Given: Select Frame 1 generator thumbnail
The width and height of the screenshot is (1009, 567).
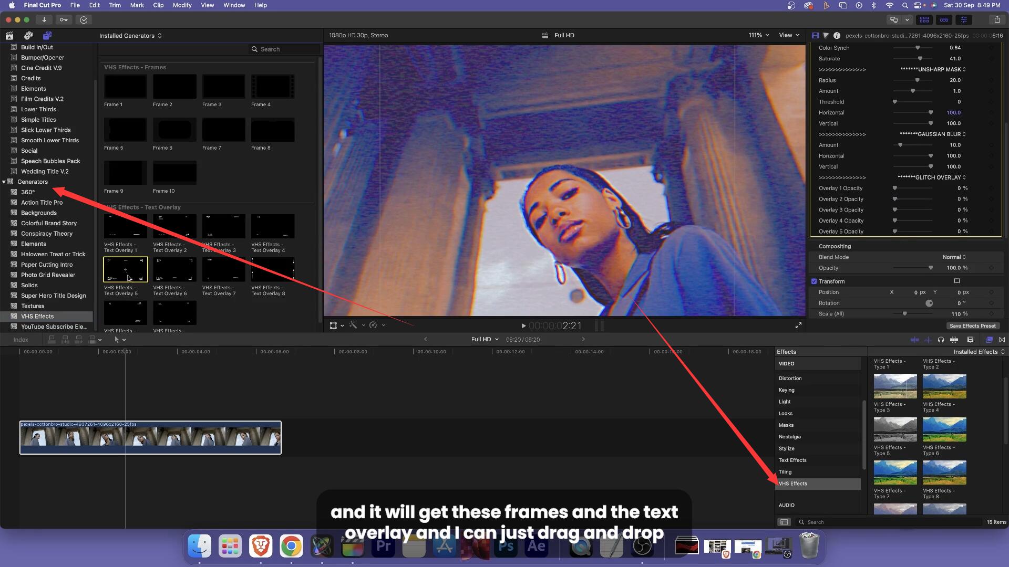Looking at the screenshot, I should point(125,86).
